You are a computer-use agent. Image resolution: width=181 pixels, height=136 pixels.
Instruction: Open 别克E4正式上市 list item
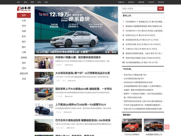[140, 35]
